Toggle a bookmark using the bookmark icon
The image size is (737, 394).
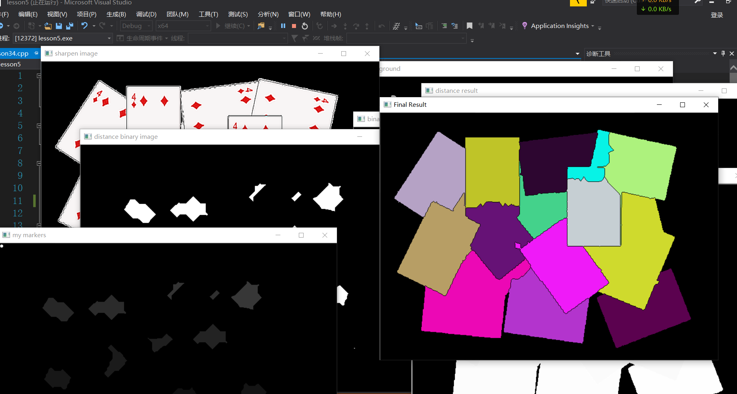click(469, 26)
